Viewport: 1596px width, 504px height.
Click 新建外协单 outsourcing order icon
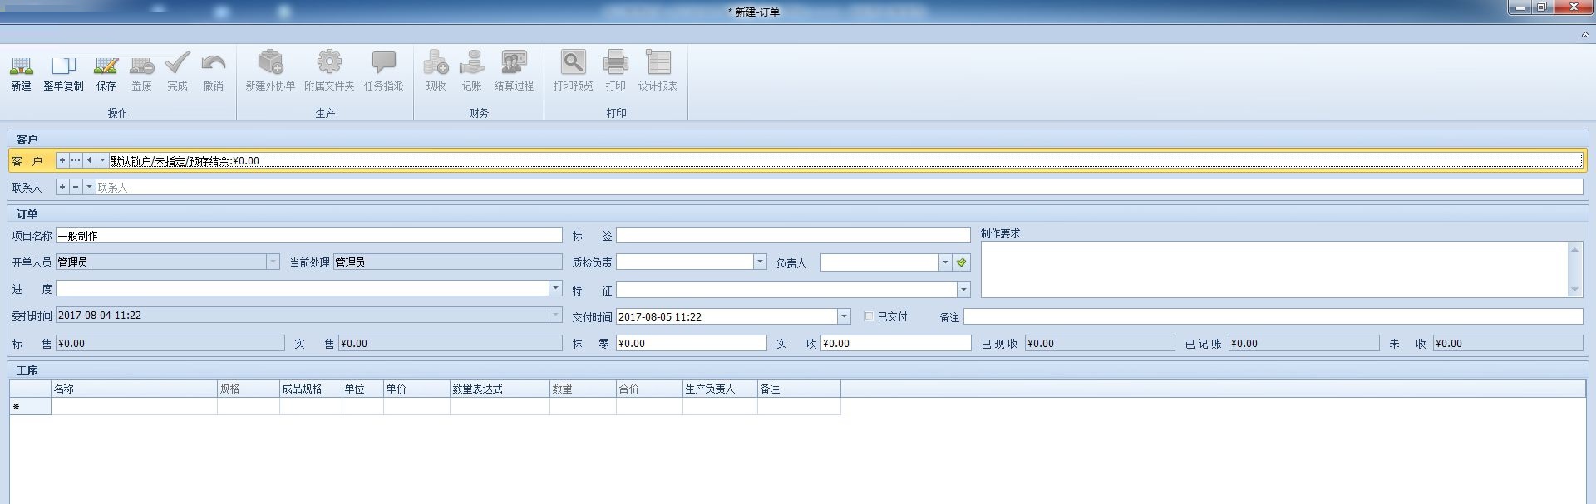click(x=270, y=62)
